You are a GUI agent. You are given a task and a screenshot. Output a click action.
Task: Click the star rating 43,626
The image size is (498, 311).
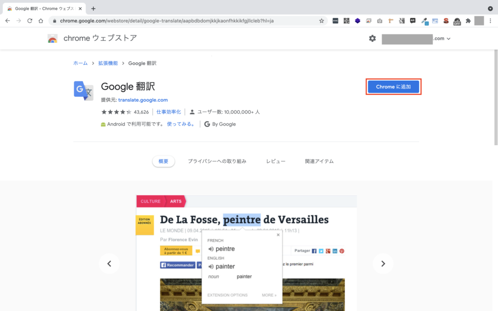tap(125, 112)
